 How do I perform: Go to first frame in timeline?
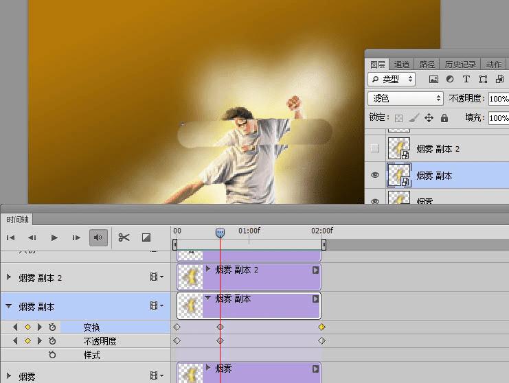click(x=10, y=237)
